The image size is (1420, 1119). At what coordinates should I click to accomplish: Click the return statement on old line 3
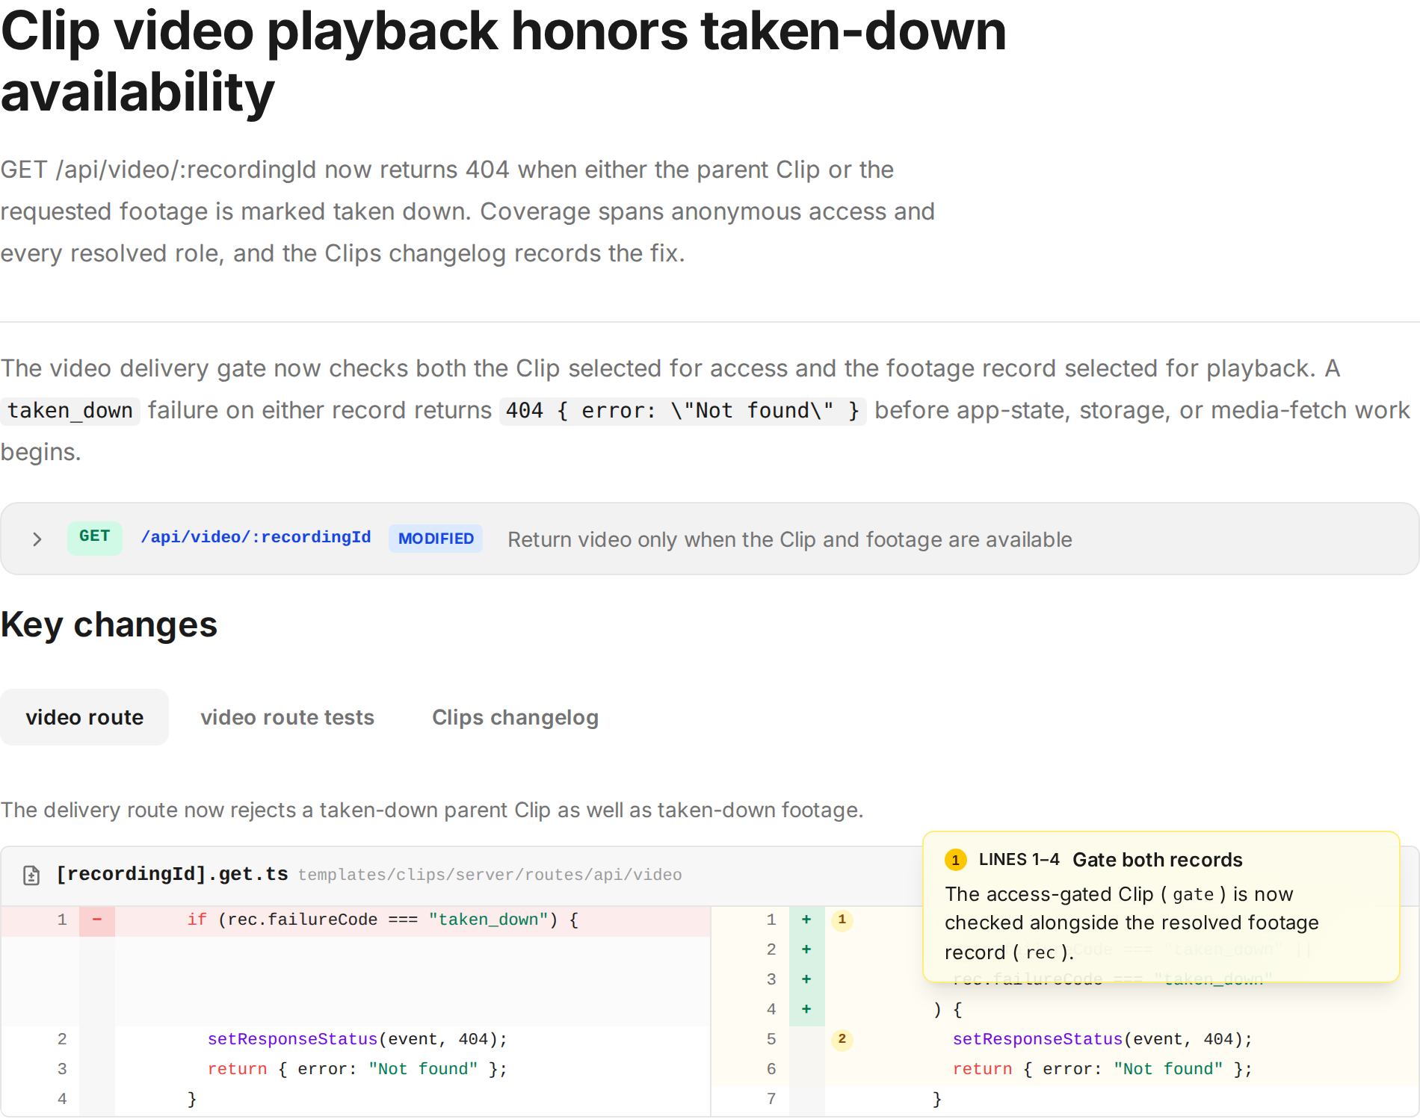tap(357, 1069)
